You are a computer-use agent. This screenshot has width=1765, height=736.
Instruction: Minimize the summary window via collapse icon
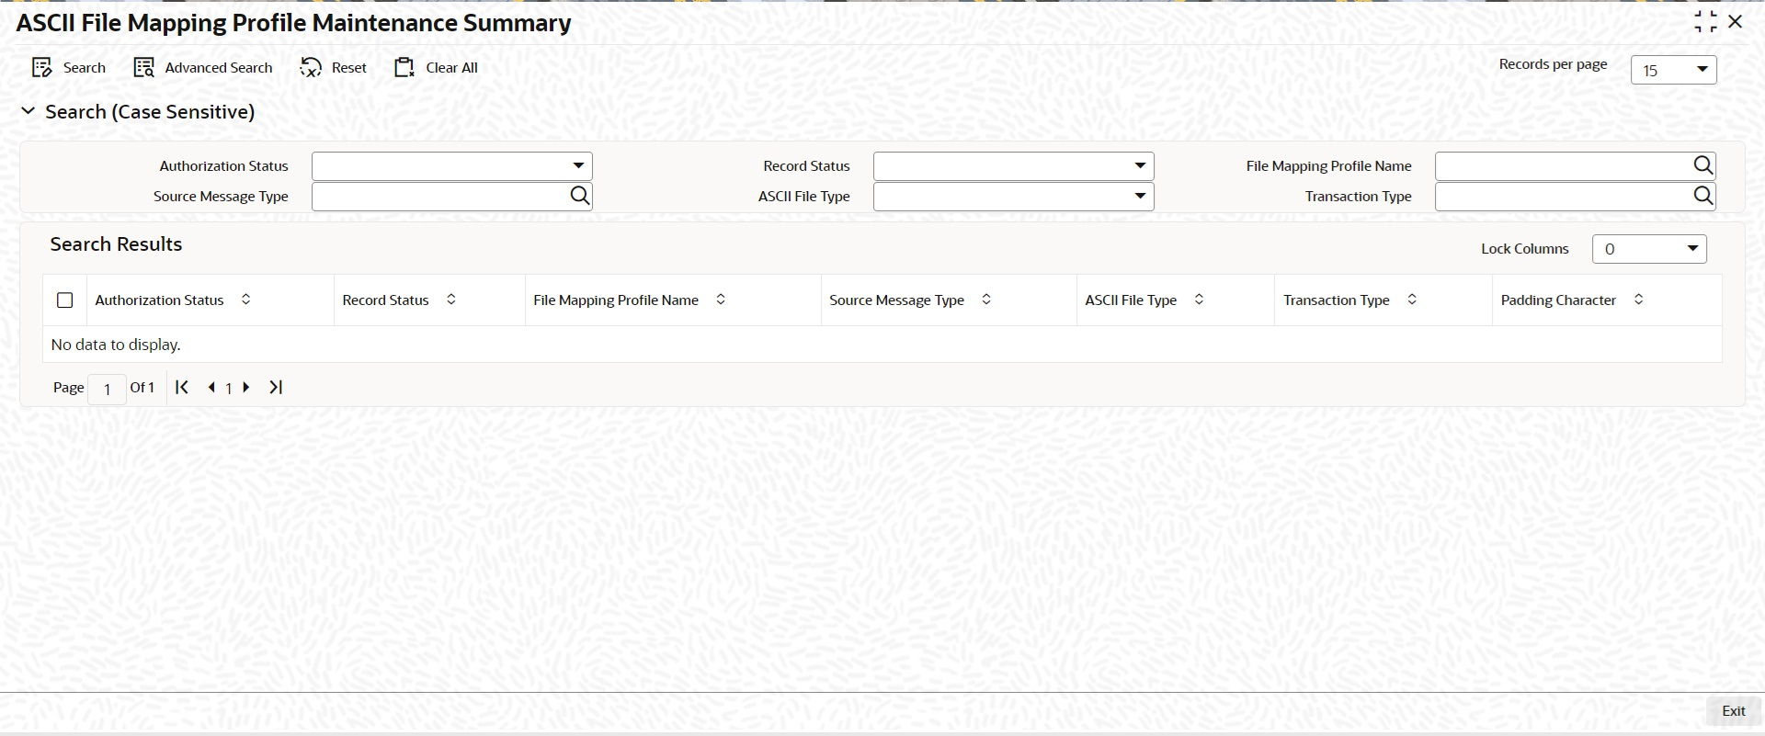(x=1705, y=21)
